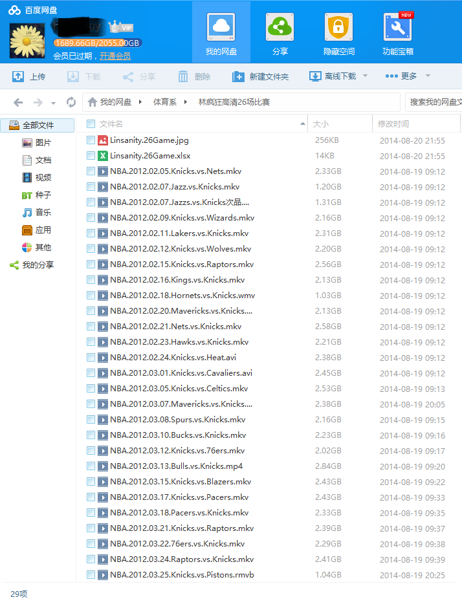Select file NBA.2012.02.15.Knicks.vs.Raptors.mkv

point(182,264)
